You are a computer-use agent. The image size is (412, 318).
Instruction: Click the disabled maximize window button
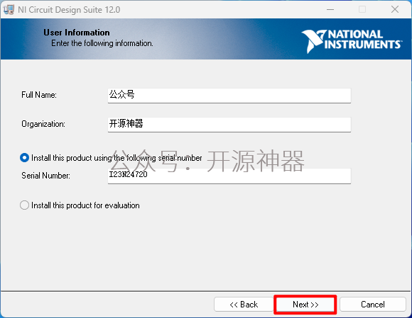coord(362,9)
